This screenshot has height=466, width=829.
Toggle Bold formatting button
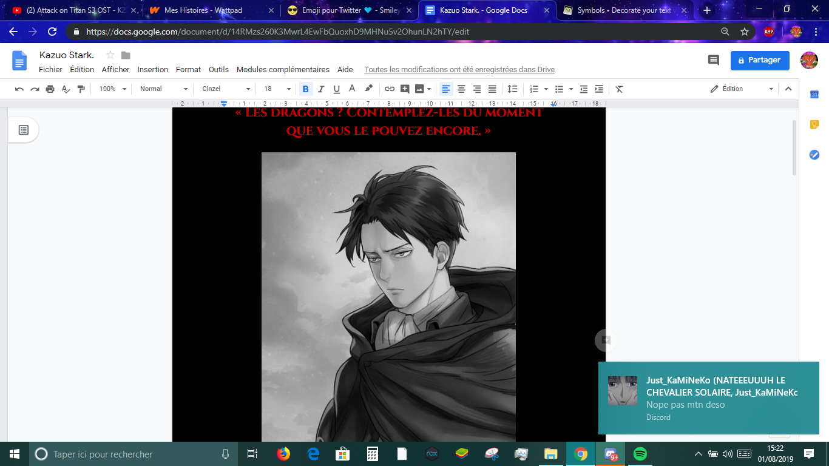pos(306,89)
